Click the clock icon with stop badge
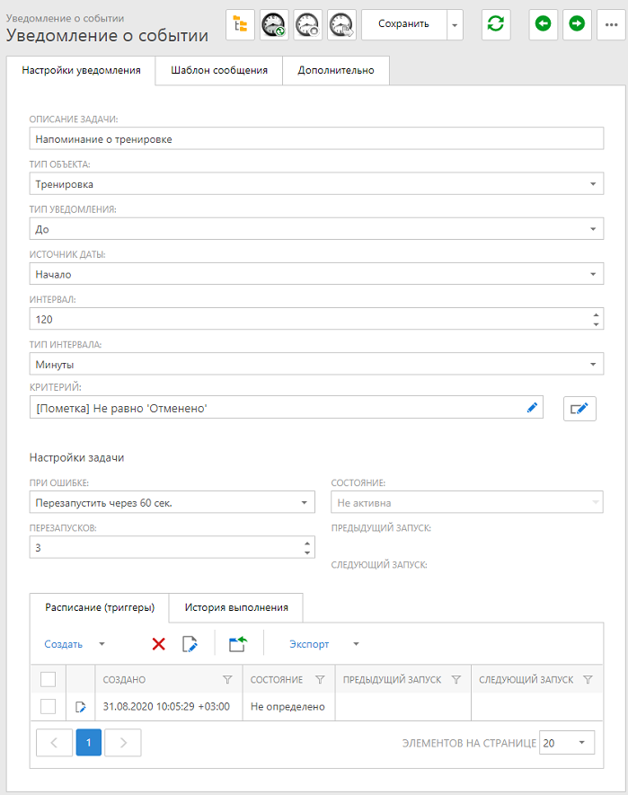The width and height of the screenshot is (628, 795). tap(308, 24)
